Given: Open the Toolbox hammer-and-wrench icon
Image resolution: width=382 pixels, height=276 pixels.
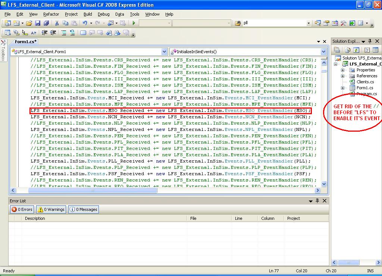Looking at the screenshot, I should point(344,23).
